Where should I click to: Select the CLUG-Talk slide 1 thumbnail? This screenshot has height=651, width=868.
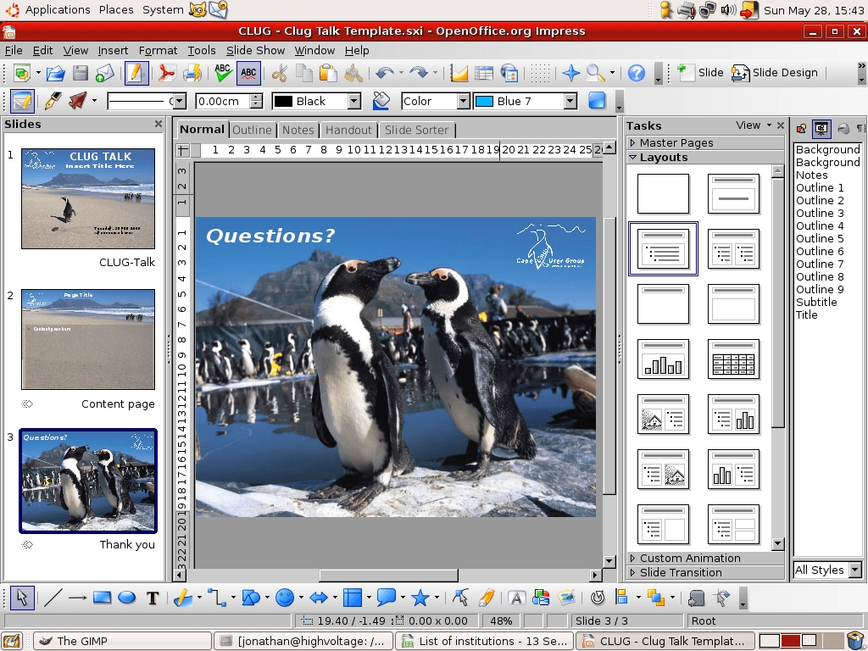(x=88, y=198)
